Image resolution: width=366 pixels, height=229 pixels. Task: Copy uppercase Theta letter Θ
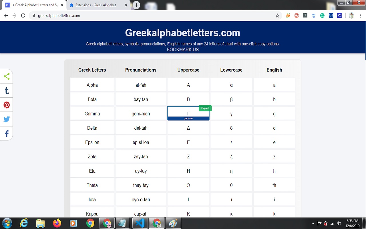[x=188, y=185]
